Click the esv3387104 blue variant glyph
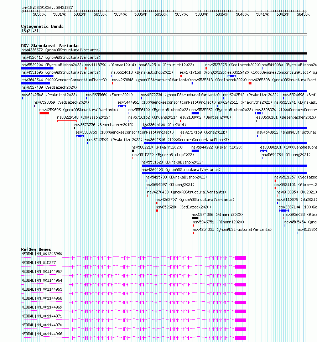317x342 pixels. [x=284, y=211]
